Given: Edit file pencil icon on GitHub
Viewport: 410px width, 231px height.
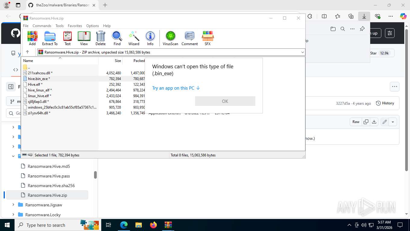Looking at the screenshot, I should [384, 122].
